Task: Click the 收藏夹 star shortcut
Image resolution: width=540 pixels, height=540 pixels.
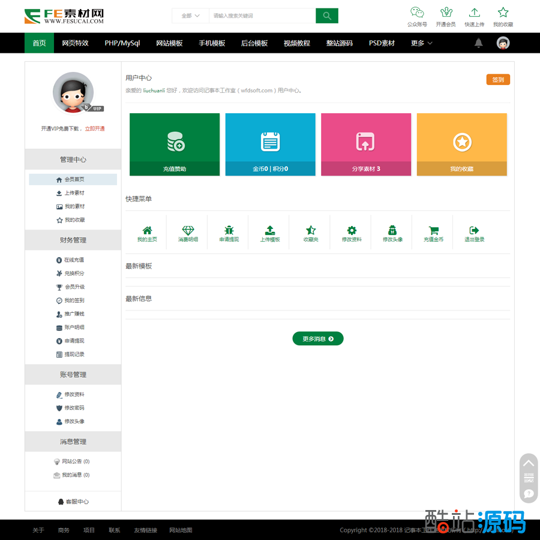Action: pyautogui.click(x=311, y=231)
